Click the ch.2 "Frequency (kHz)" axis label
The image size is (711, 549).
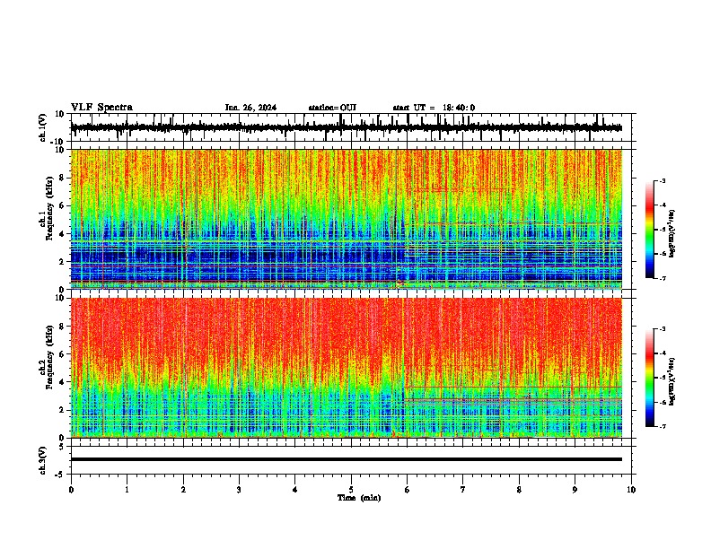pos(49,357)
